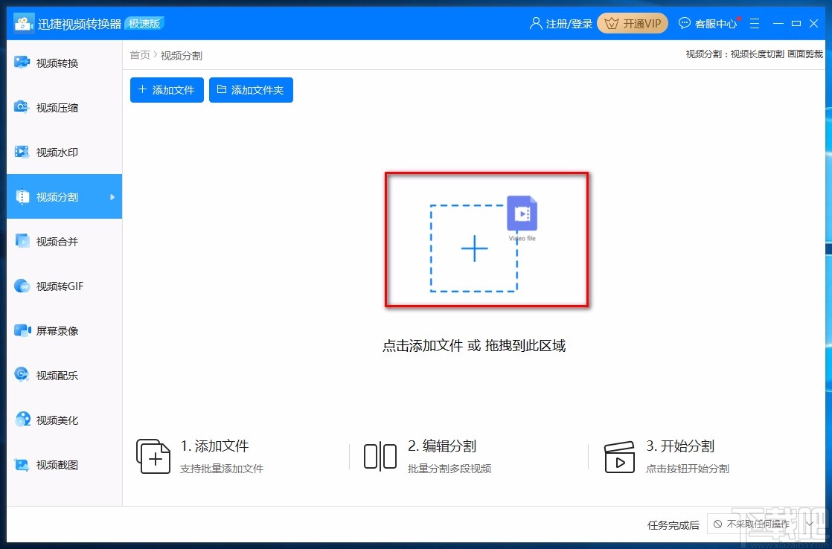Click the 添加文件夹 button
This screenshot has width=832, height=549.
(x=251, y=89)
